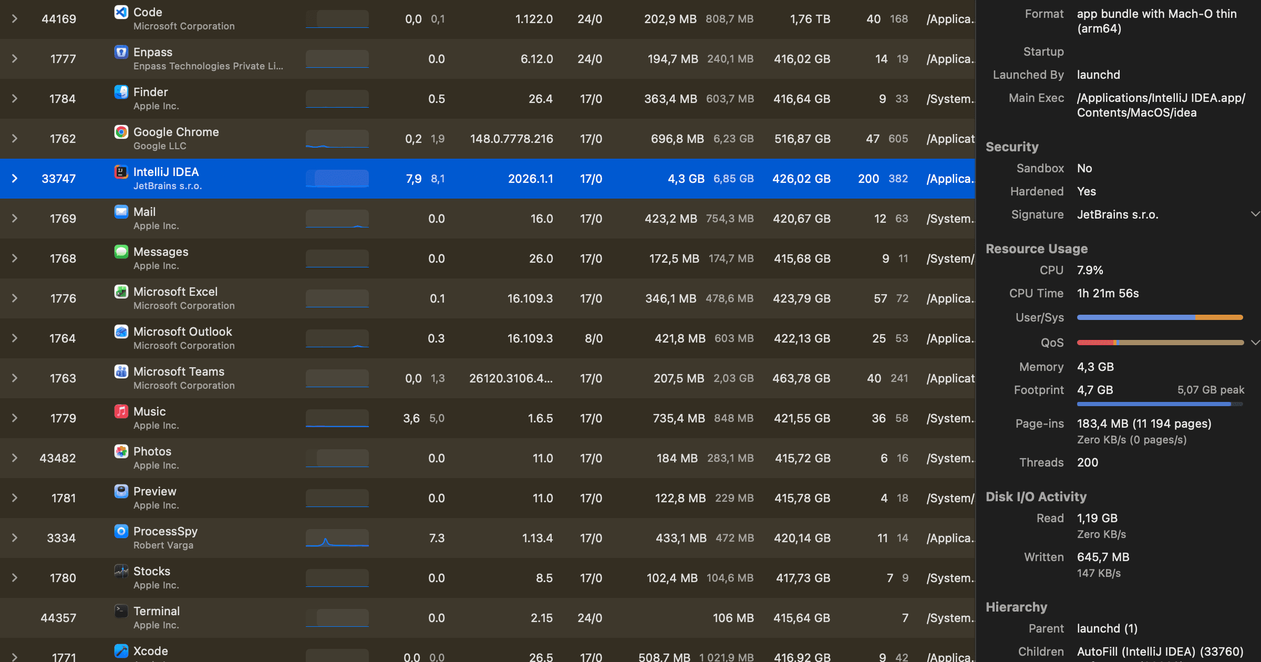Click PID 44169 in the Code row
The width and height of the screenshot is (1261, 662).
59,19
